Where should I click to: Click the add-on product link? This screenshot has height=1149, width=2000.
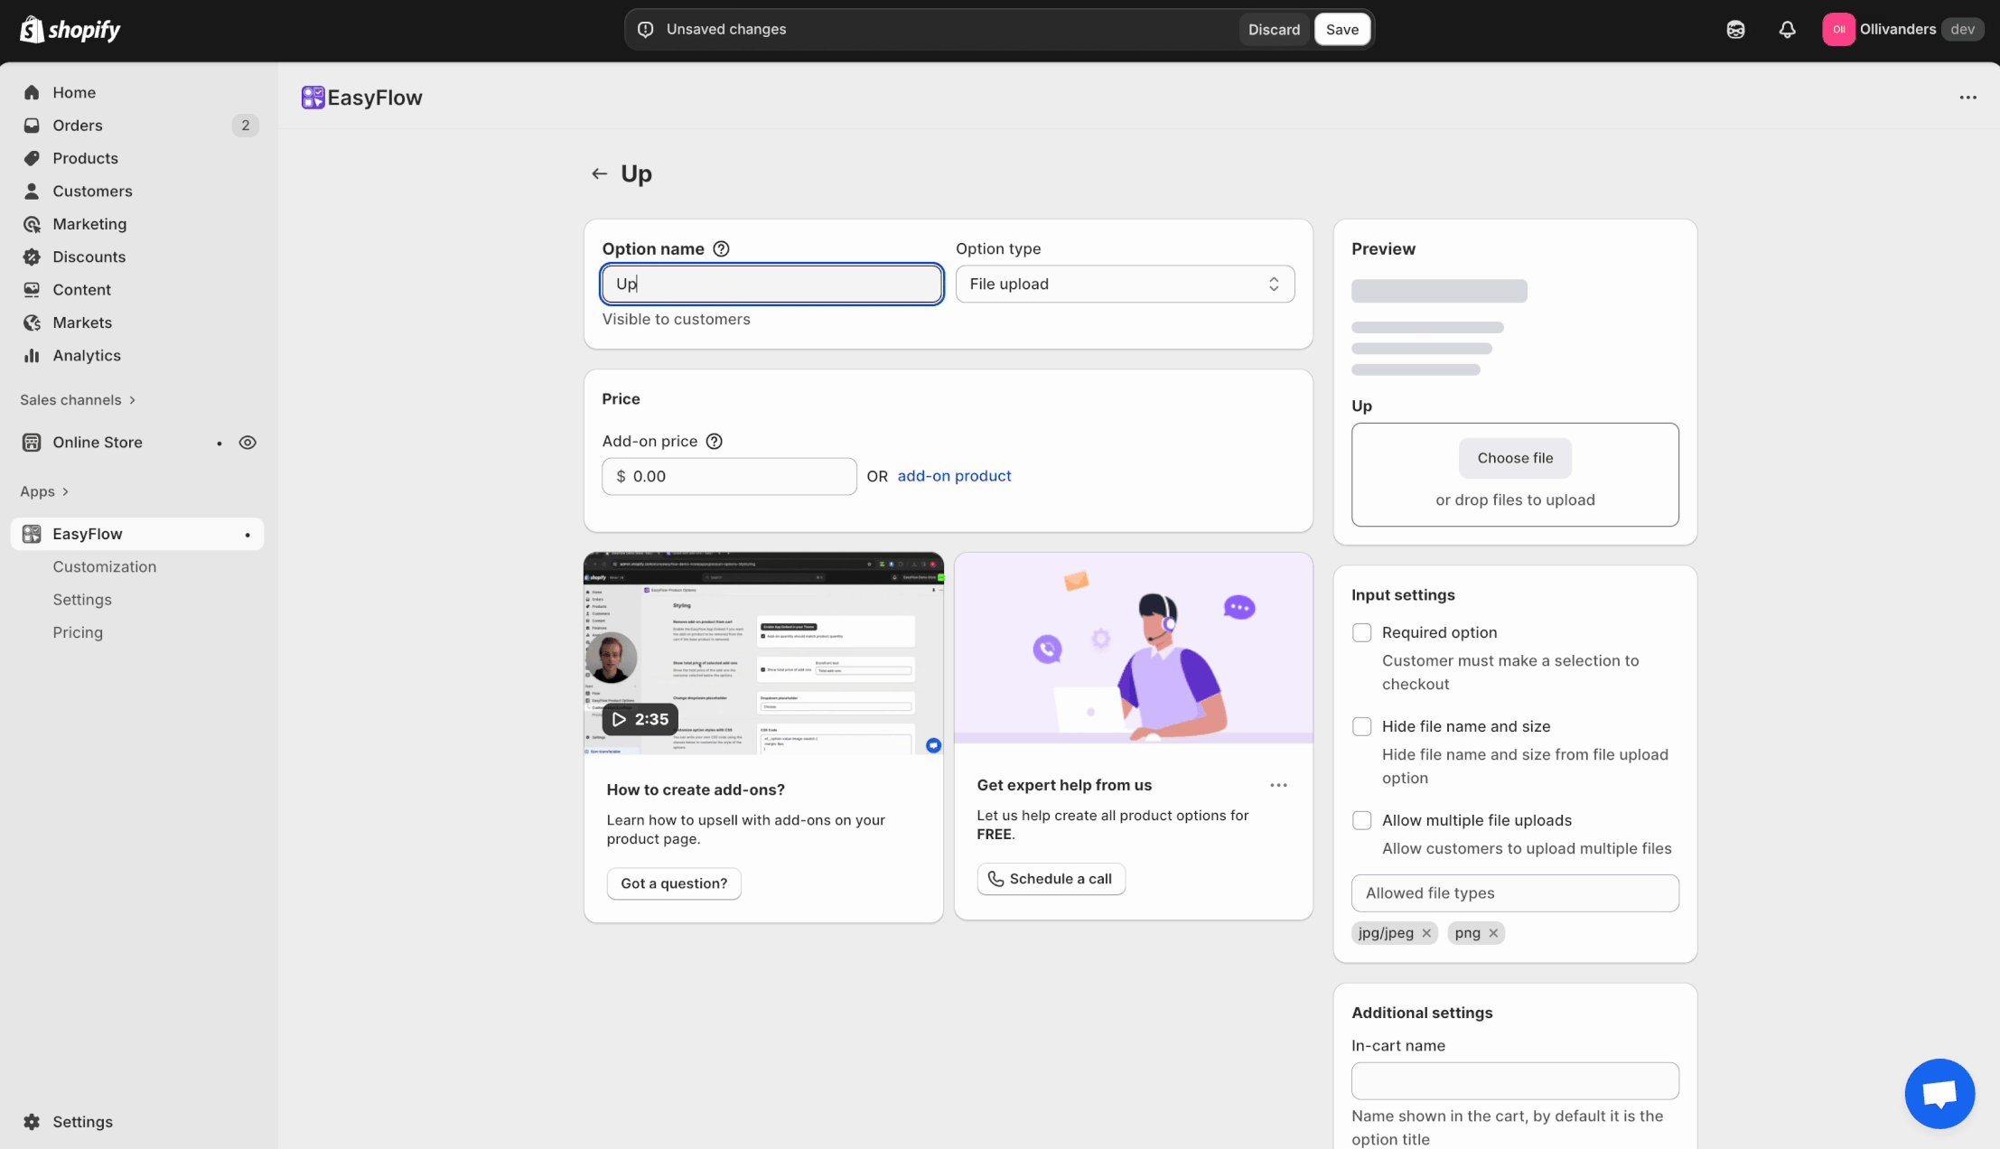[x=954, y=475]
